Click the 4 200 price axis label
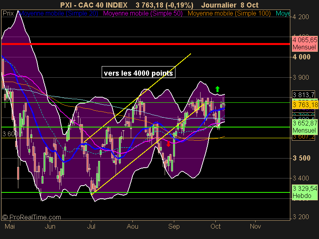Viewport: 319px width, 239px height. pyautogui.click(x=301, y=17)
